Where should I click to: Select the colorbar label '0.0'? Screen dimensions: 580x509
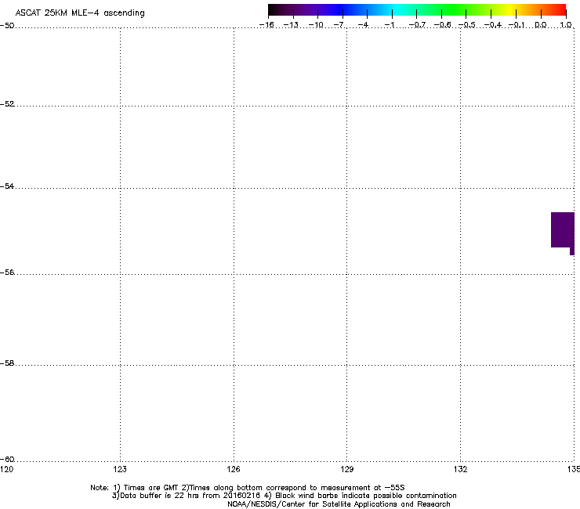541,25
